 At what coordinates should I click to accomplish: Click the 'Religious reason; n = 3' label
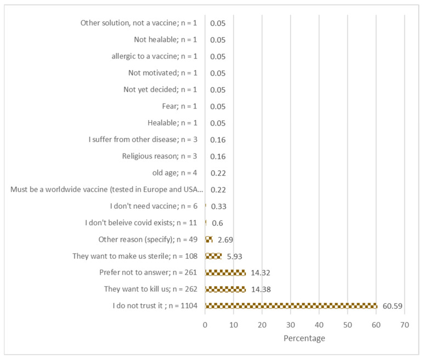click(160, 156)
